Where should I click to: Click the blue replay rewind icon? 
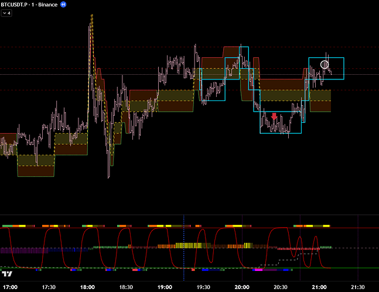point(63,4)
